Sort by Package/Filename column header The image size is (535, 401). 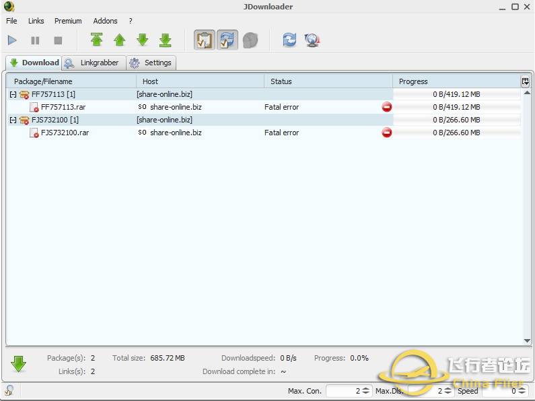(71, 81)
